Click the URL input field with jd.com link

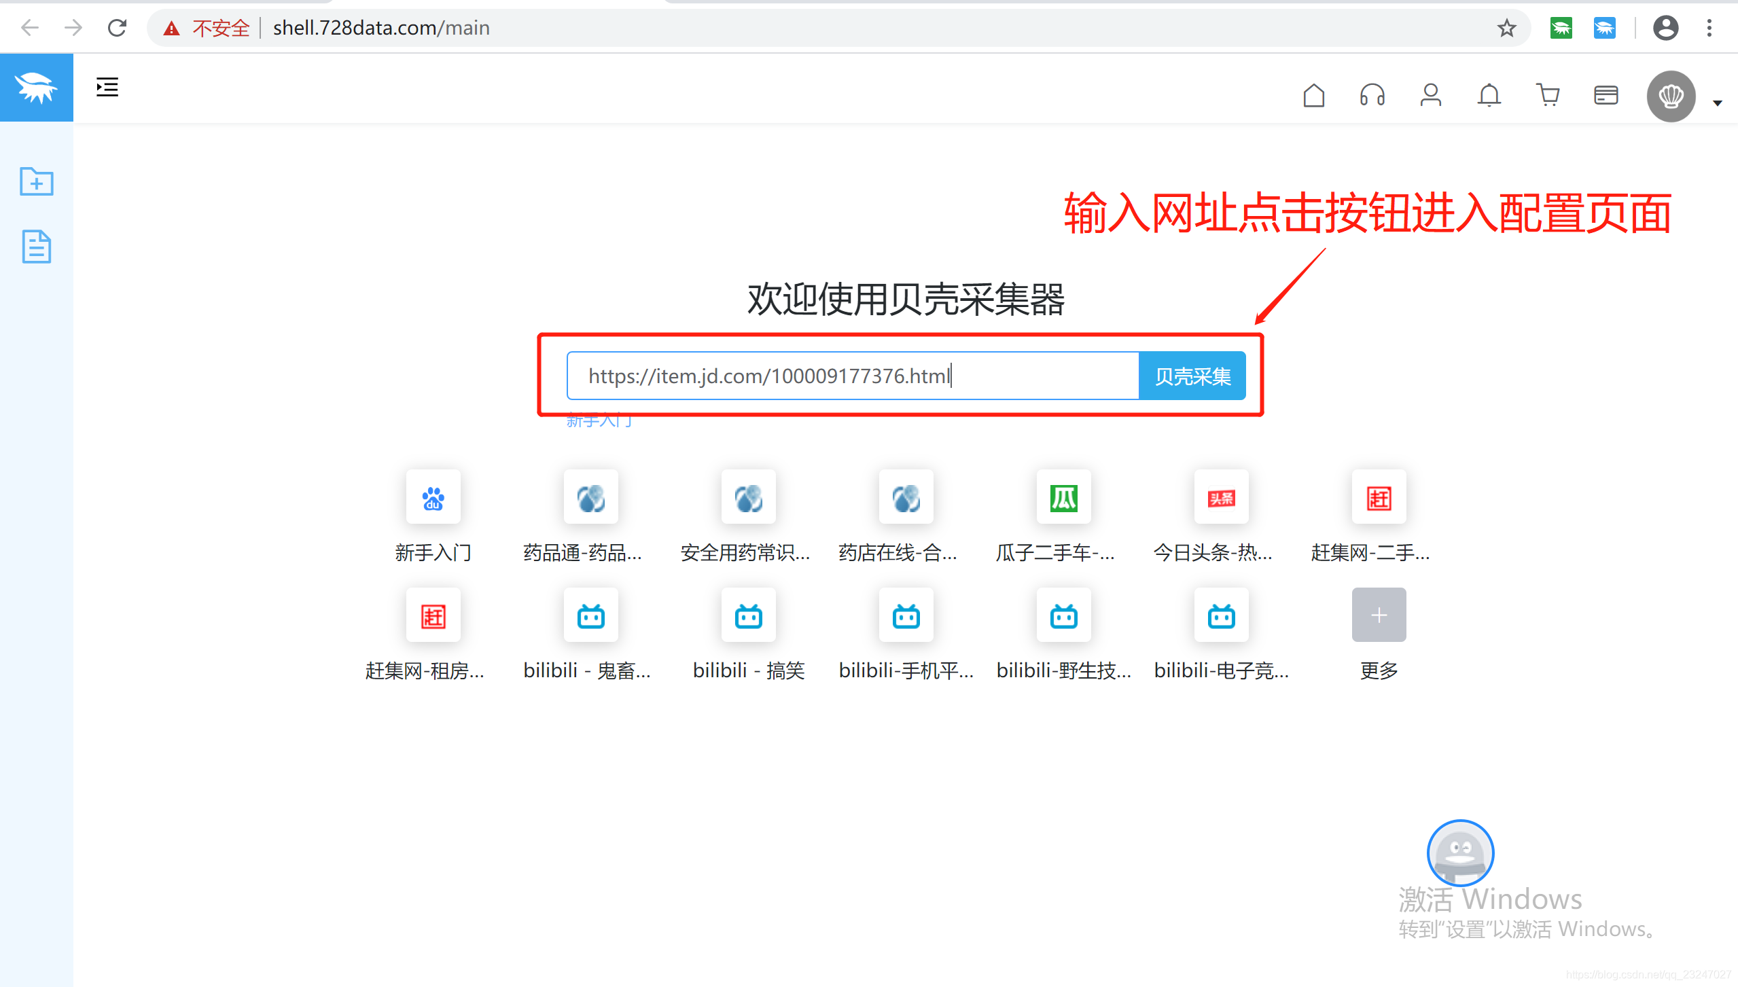pos(853,376)
